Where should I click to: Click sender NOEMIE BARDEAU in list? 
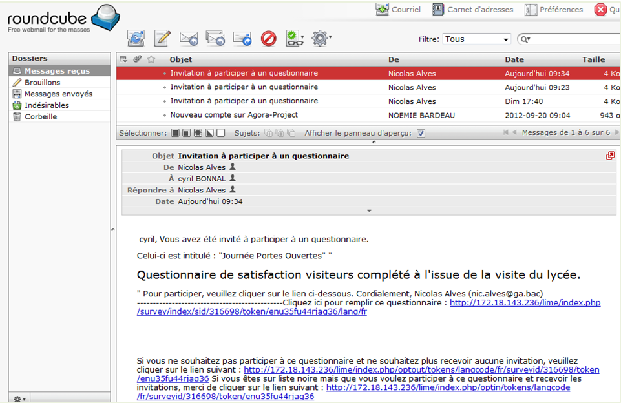(x=421, y=116)
